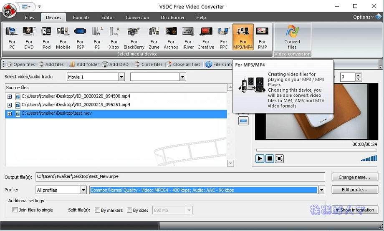This screenshot has width=384, height=231.
Task: Click Add folder in toolbar
Action: 84,64
